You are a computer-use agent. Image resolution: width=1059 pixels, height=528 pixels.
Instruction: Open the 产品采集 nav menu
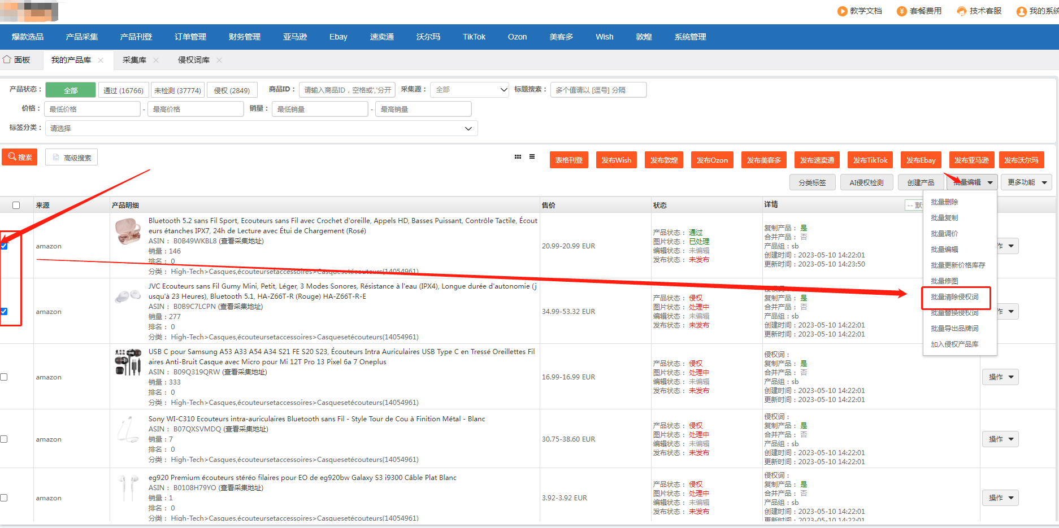tap(82, 37)
